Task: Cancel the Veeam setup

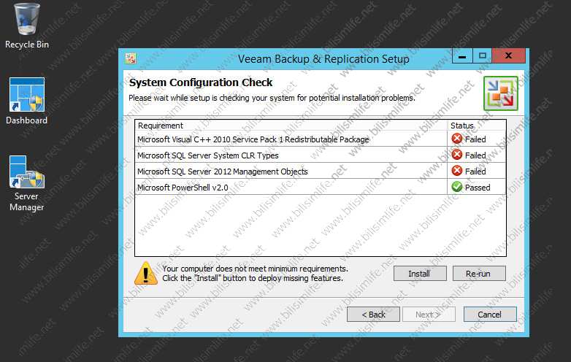Action: coord(490,315)
